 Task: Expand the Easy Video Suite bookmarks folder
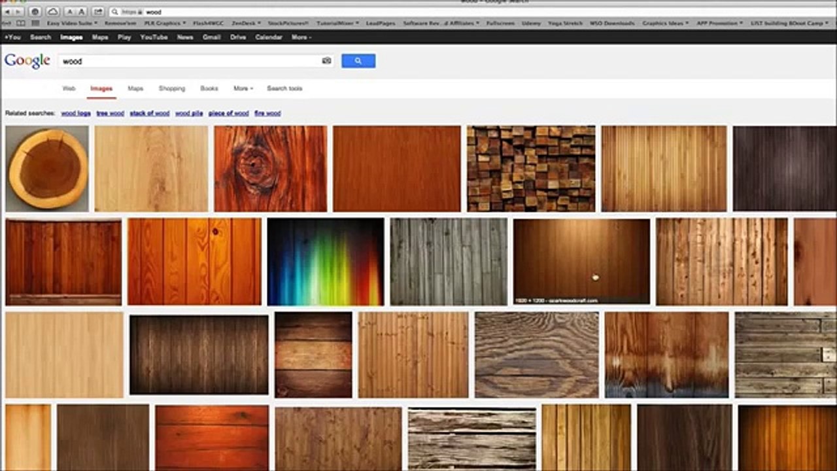coord(71,23)
